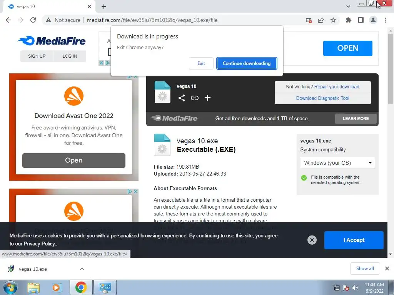This screenshot has width=394, height=295.
Task: Open the Chrome extensions puzzle icon
Action: point(348,20)
